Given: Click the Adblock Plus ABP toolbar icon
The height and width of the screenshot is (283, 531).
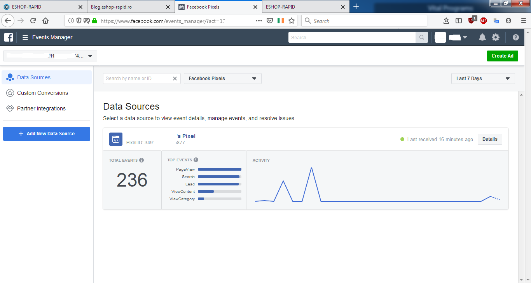Looking at the screenshot, I should (x=484, y=21).
